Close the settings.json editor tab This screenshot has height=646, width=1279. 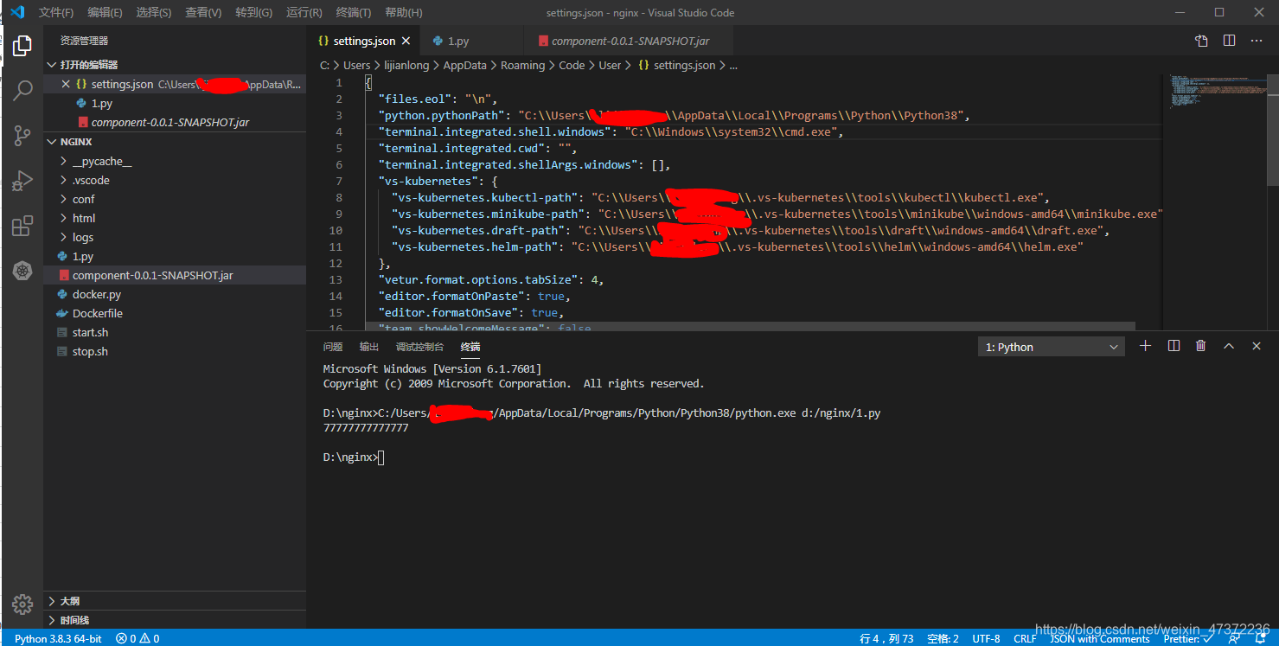click(406, 41)
